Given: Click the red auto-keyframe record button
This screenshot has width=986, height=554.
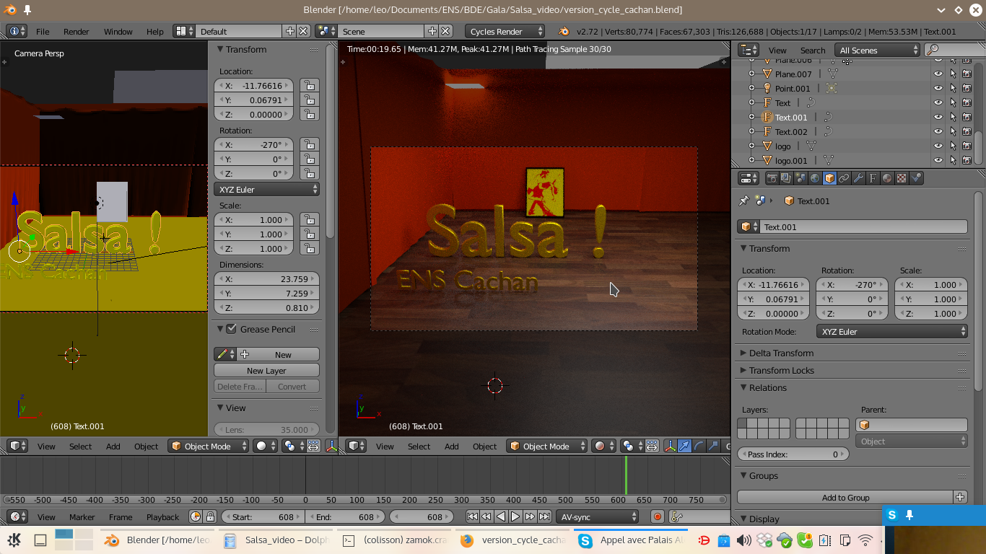Looking at the screenshot, I should (657, 516).
